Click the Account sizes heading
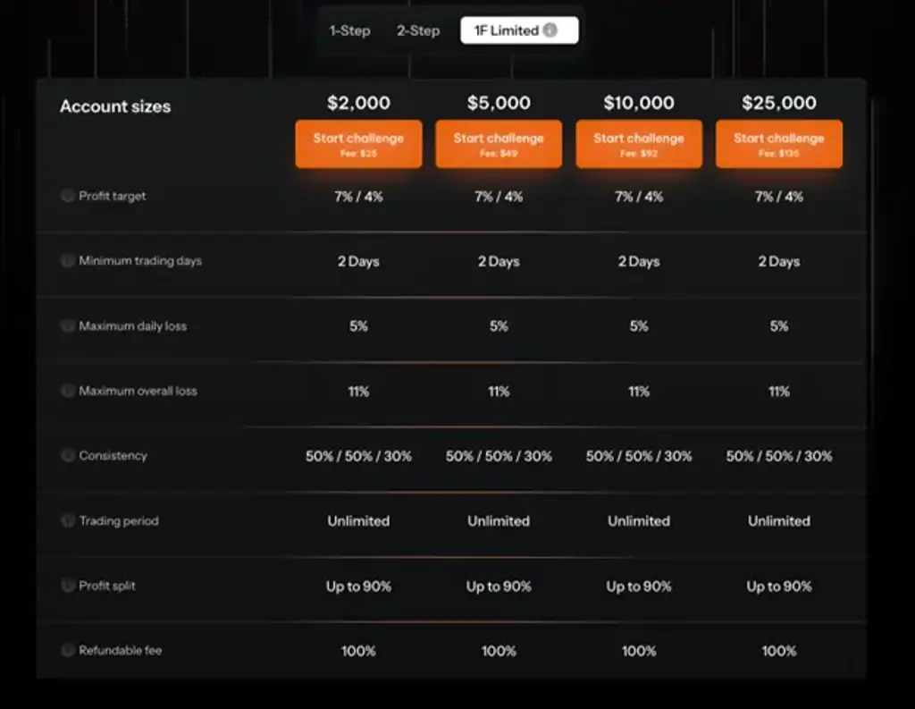The width and height of the screenshot is (915, 709). pyautogui.click(x=115, y=106)
